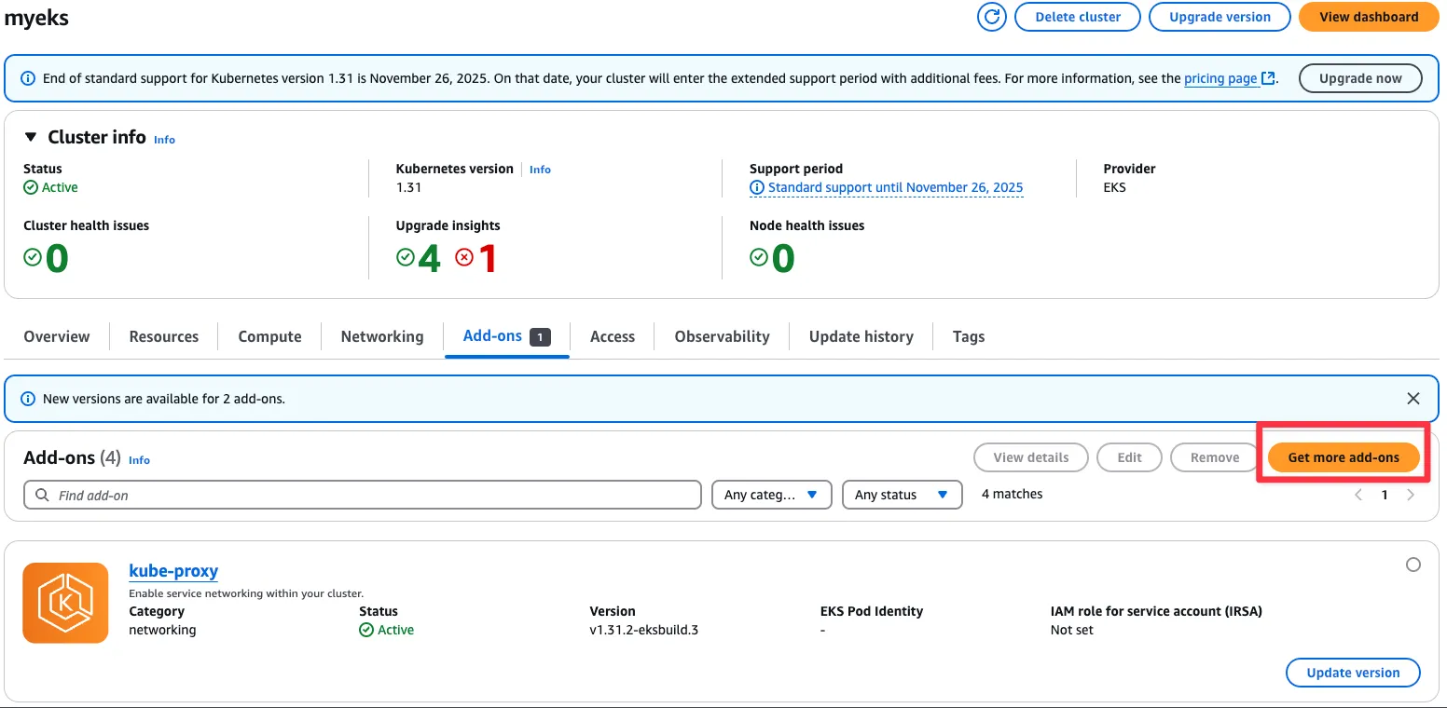The height and width of the screenshot is (708, 1447).
Task: Click the external link icon beside pricing page
Action: coord(1268,79)
